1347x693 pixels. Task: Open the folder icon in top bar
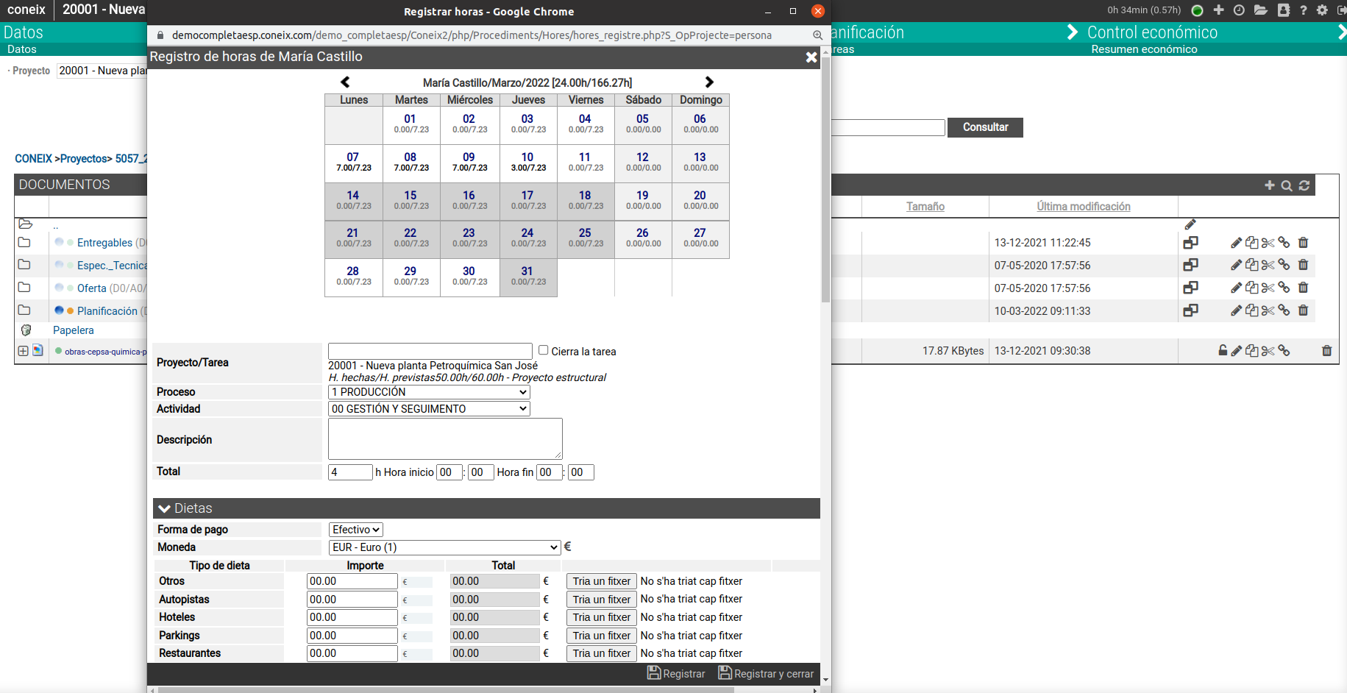(1261, 10)
